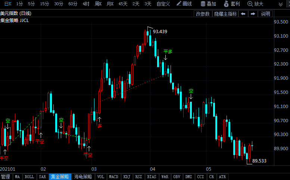Switch to the KDJ indicator tab
The image size is (290, 180).
[127, 177]
